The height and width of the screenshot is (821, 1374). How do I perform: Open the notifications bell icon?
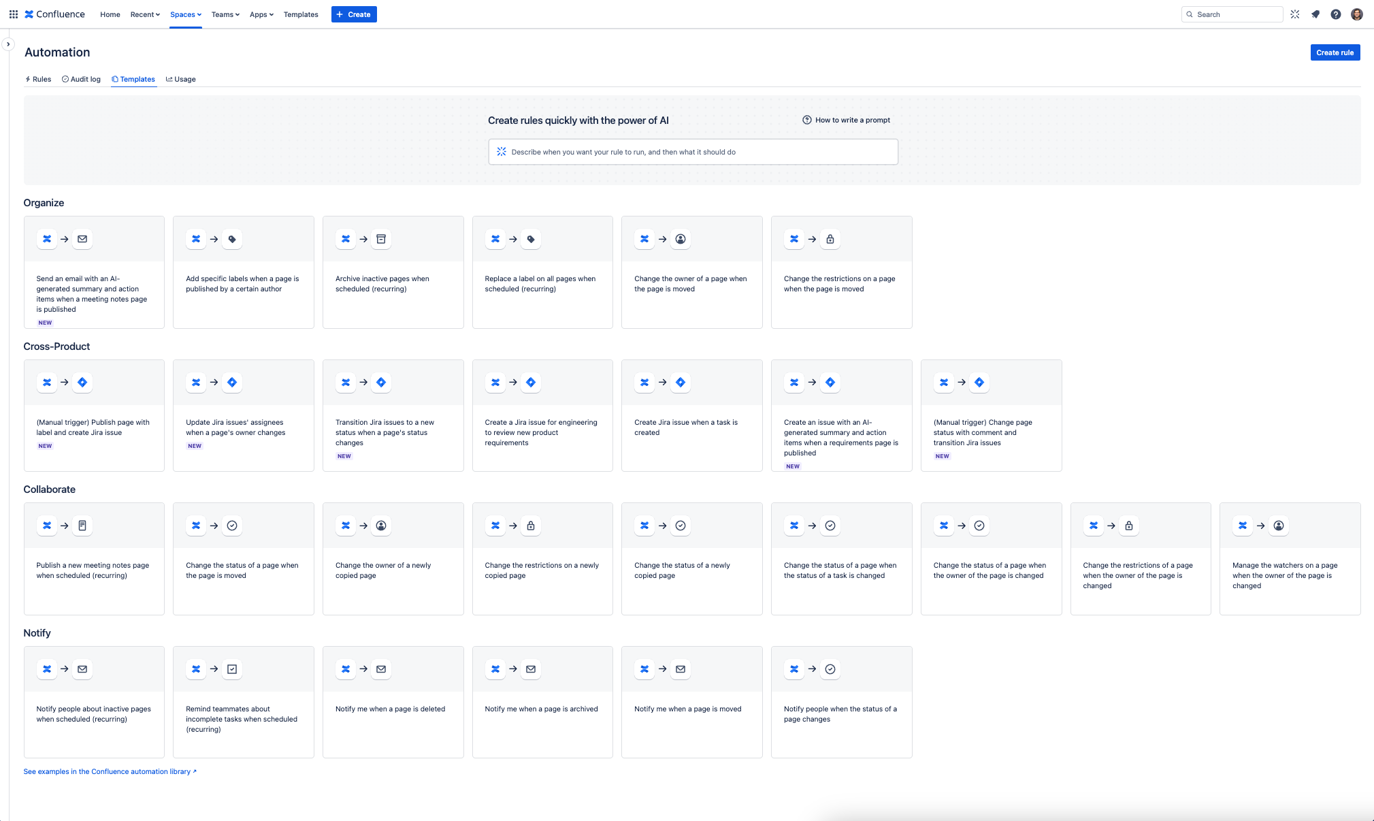point(1315,14)
